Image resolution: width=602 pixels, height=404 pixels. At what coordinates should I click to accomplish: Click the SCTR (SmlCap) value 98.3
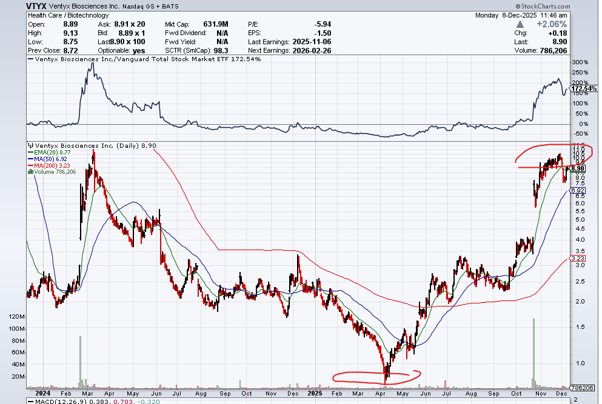pyautogui.click(x=221, y=51)
